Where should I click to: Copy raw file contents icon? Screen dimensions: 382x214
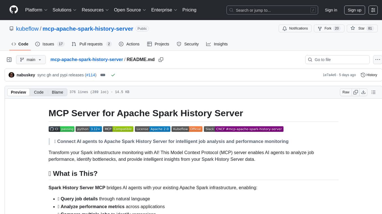pos(356,92)
